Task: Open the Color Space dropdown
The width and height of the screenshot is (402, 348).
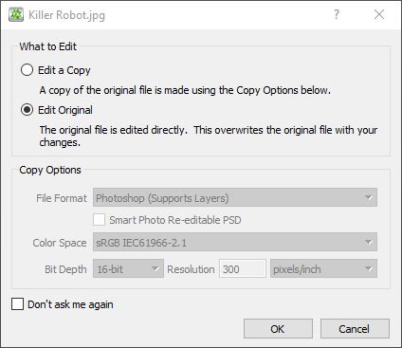Action: tap(235, 242)
